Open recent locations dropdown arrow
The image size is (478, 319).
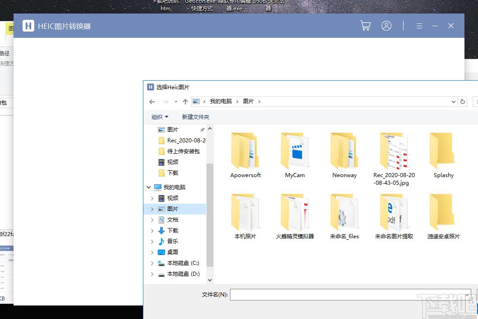(x=176, y=102)
